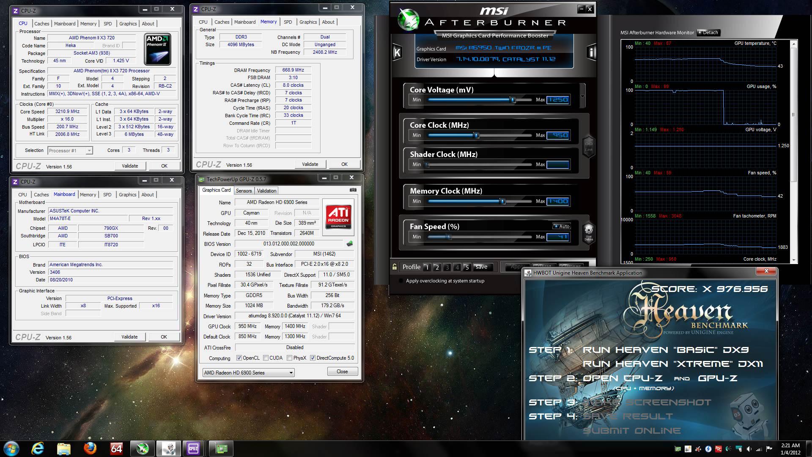Screen dimensions: 812x457
Task: Click the red '64' taskbar icon
Action: [116, 449]
